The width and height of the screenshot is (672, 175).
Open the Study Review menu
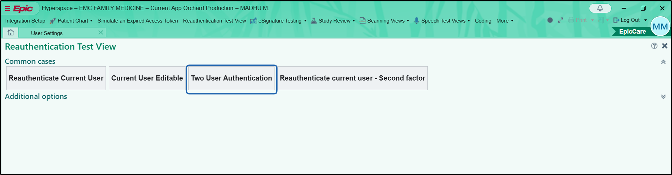[333, 21]
